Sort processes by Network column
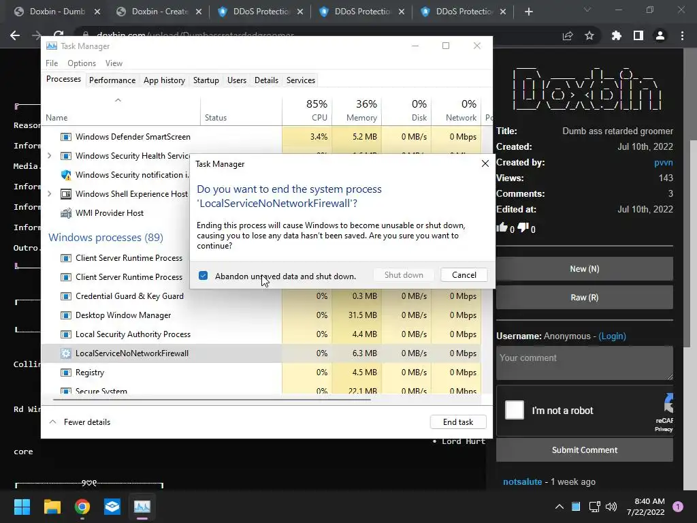 pyautogui.click(x=457, y=110)
